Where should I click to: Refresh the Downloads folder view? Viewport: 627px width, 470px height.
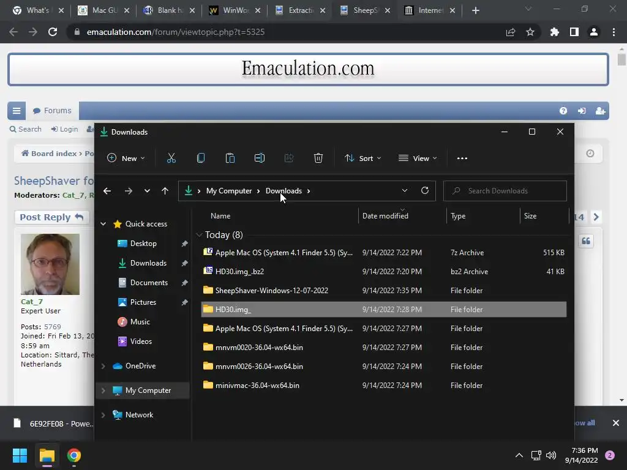[x=425, y=191]
